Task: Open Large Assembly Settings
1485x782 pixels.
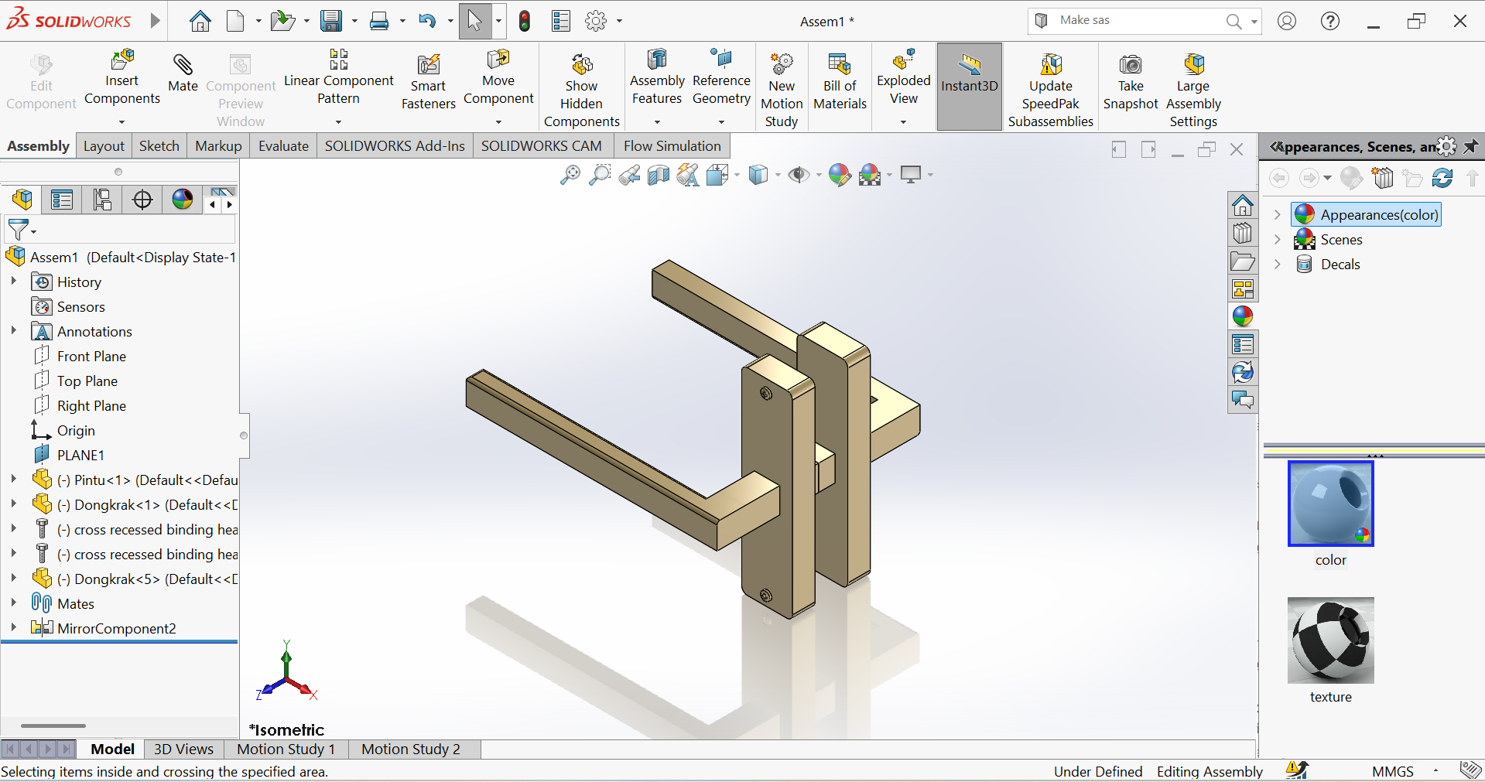Action: [1193, 90]
